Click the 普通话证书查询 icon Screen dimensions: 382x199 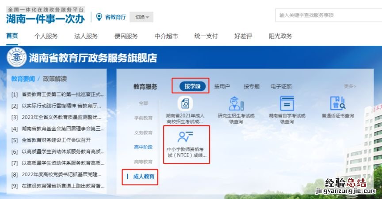(338, 103)
